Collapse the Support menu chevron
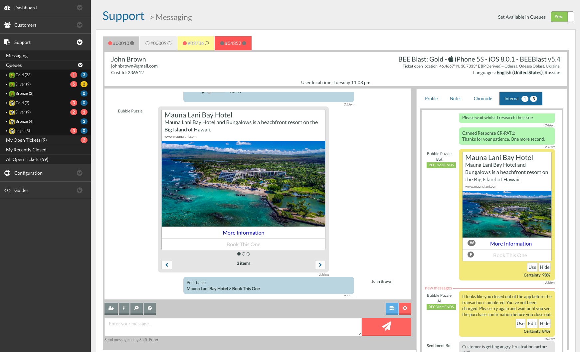The image size is (580, 352). (x=80, y=42)
